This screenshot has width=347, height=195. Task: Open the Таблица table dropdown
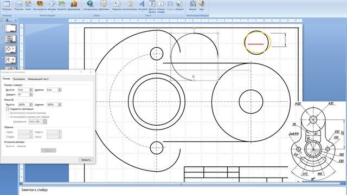tap(7, 6)
